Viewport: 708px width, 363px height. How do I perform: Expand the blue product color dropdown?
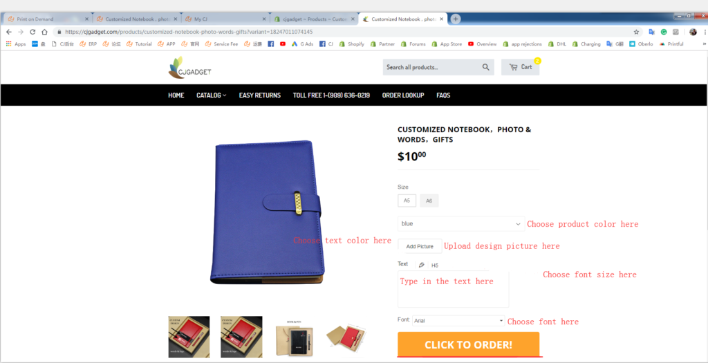[x=461, y=224]
